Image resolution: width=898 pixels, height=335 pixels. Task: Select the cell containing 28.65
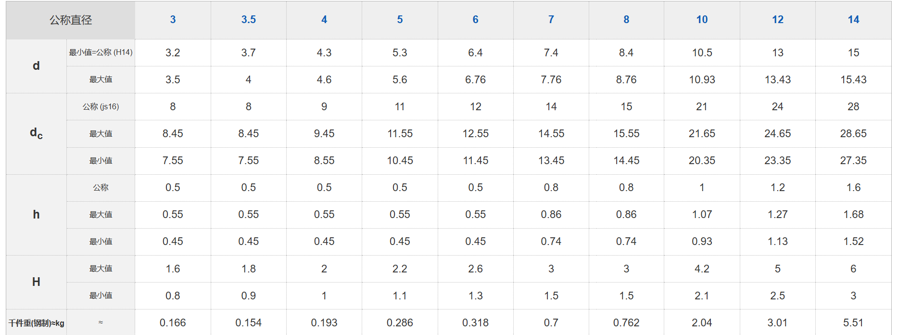click(x=853, y=134)
